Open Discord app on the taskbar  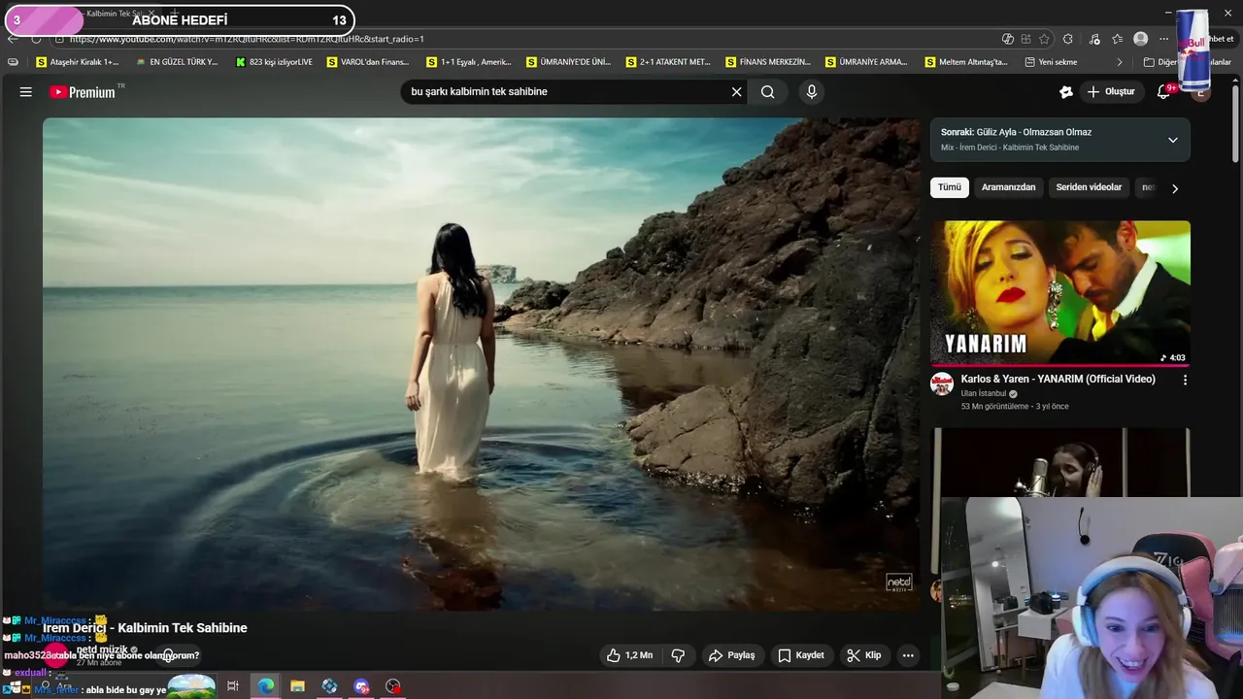pyautogui.click(x=361, y=685)
